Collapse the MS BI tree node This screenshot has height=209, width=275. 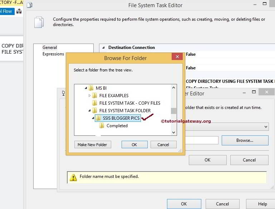(86, 88)
